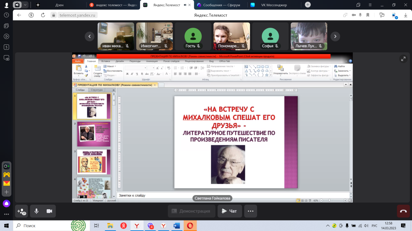The image size is (412, 231).
Task: Open the game controller app in sidebar
Action: click(6, 175)
